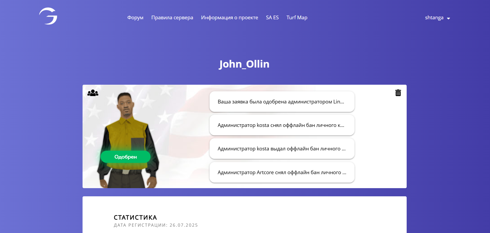Navigate to SA ES
Screen dimensions: 490x233
pyautogui.click(x=272, y=18)
